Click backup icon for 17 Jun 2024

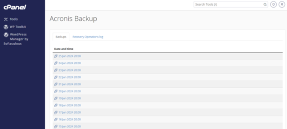tap(56, 112)
